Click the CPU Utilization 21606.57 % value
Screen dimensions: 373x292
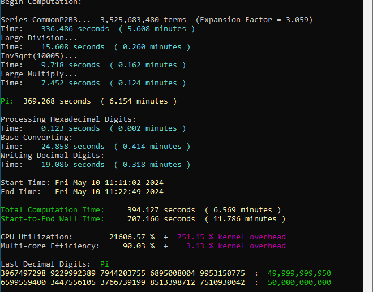pos(132,237)
